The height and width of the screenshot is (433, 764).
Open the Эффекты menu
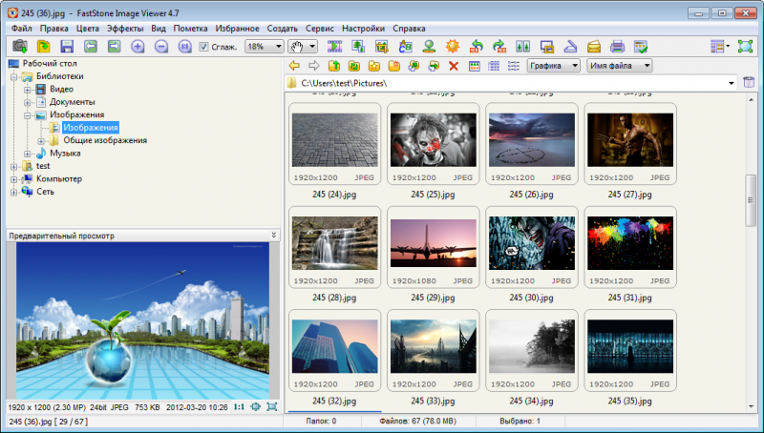click(x=125, y=29)
